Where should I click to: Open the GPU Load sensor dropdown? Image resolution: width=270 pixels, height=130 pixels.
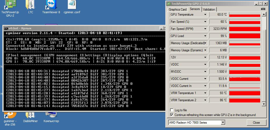205,36
